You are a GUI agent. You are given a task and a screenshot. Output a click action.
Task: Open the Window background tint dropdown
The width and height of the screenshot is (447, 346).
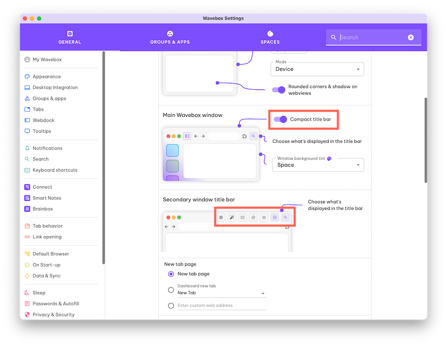point(318,165)
